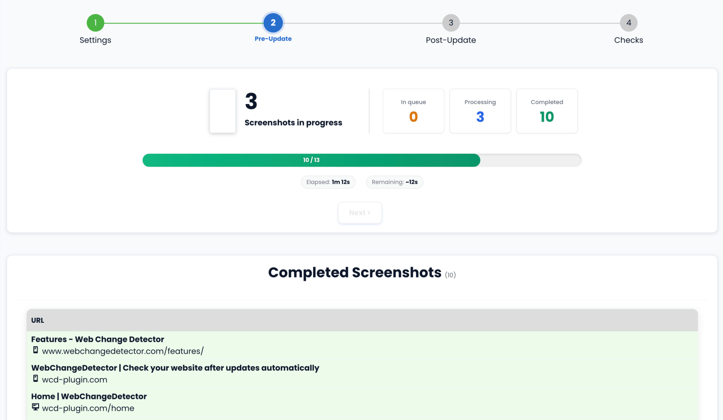Switch to the Checks step label
723x420 pixels.
coord(628,40)
